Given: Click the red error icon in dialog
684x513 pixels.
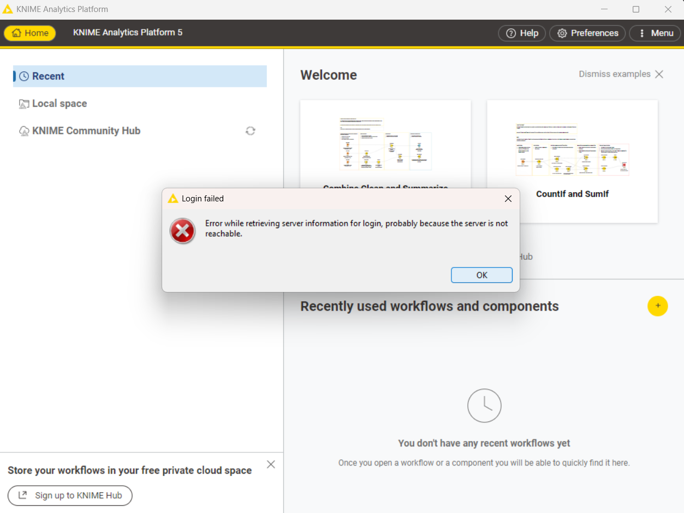Looking at the screenshot, I should tap(182, 231).
